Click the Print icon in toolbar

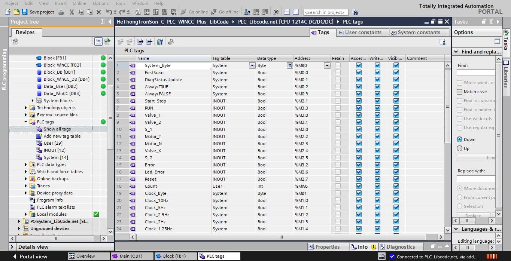tap(61, 12)
